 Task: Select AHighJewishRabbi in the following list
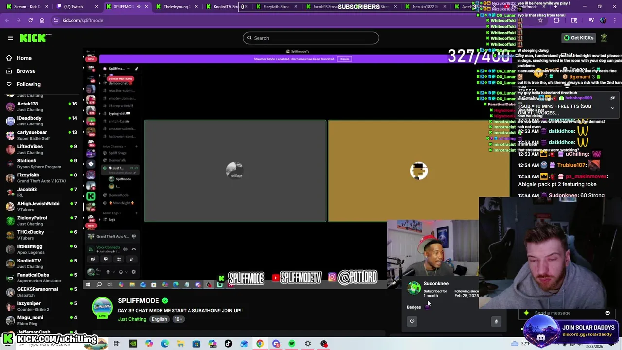[41, 206]
